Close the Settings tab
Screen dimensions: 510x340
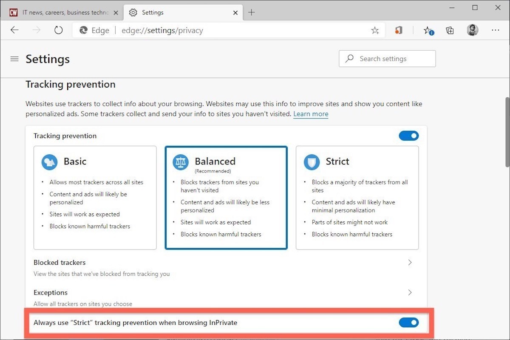235,12
